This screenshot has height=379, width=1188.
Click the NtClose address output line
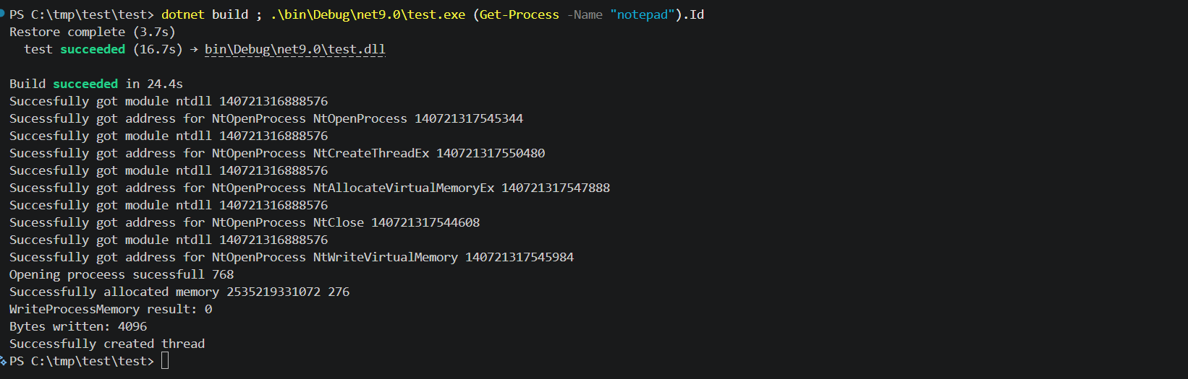pyautogui.click(x=245, y=222)
